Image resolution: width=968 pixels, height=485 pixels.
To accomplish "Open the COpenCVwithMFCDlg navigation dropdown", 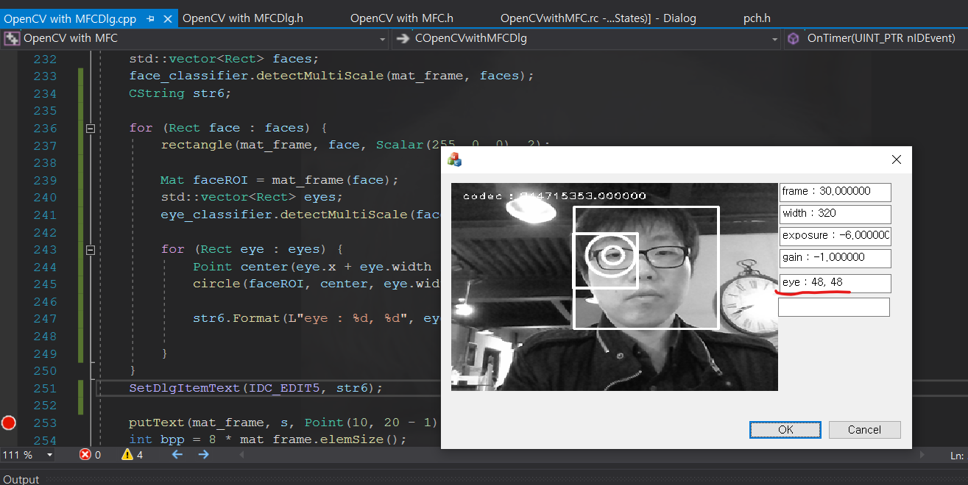I will pos(774,37).
